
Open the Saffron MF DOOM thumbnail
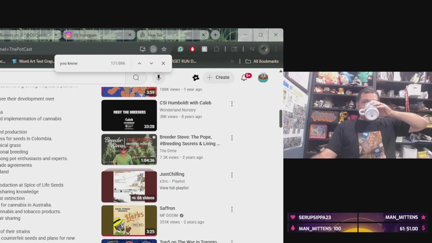[x=129, y=221]
